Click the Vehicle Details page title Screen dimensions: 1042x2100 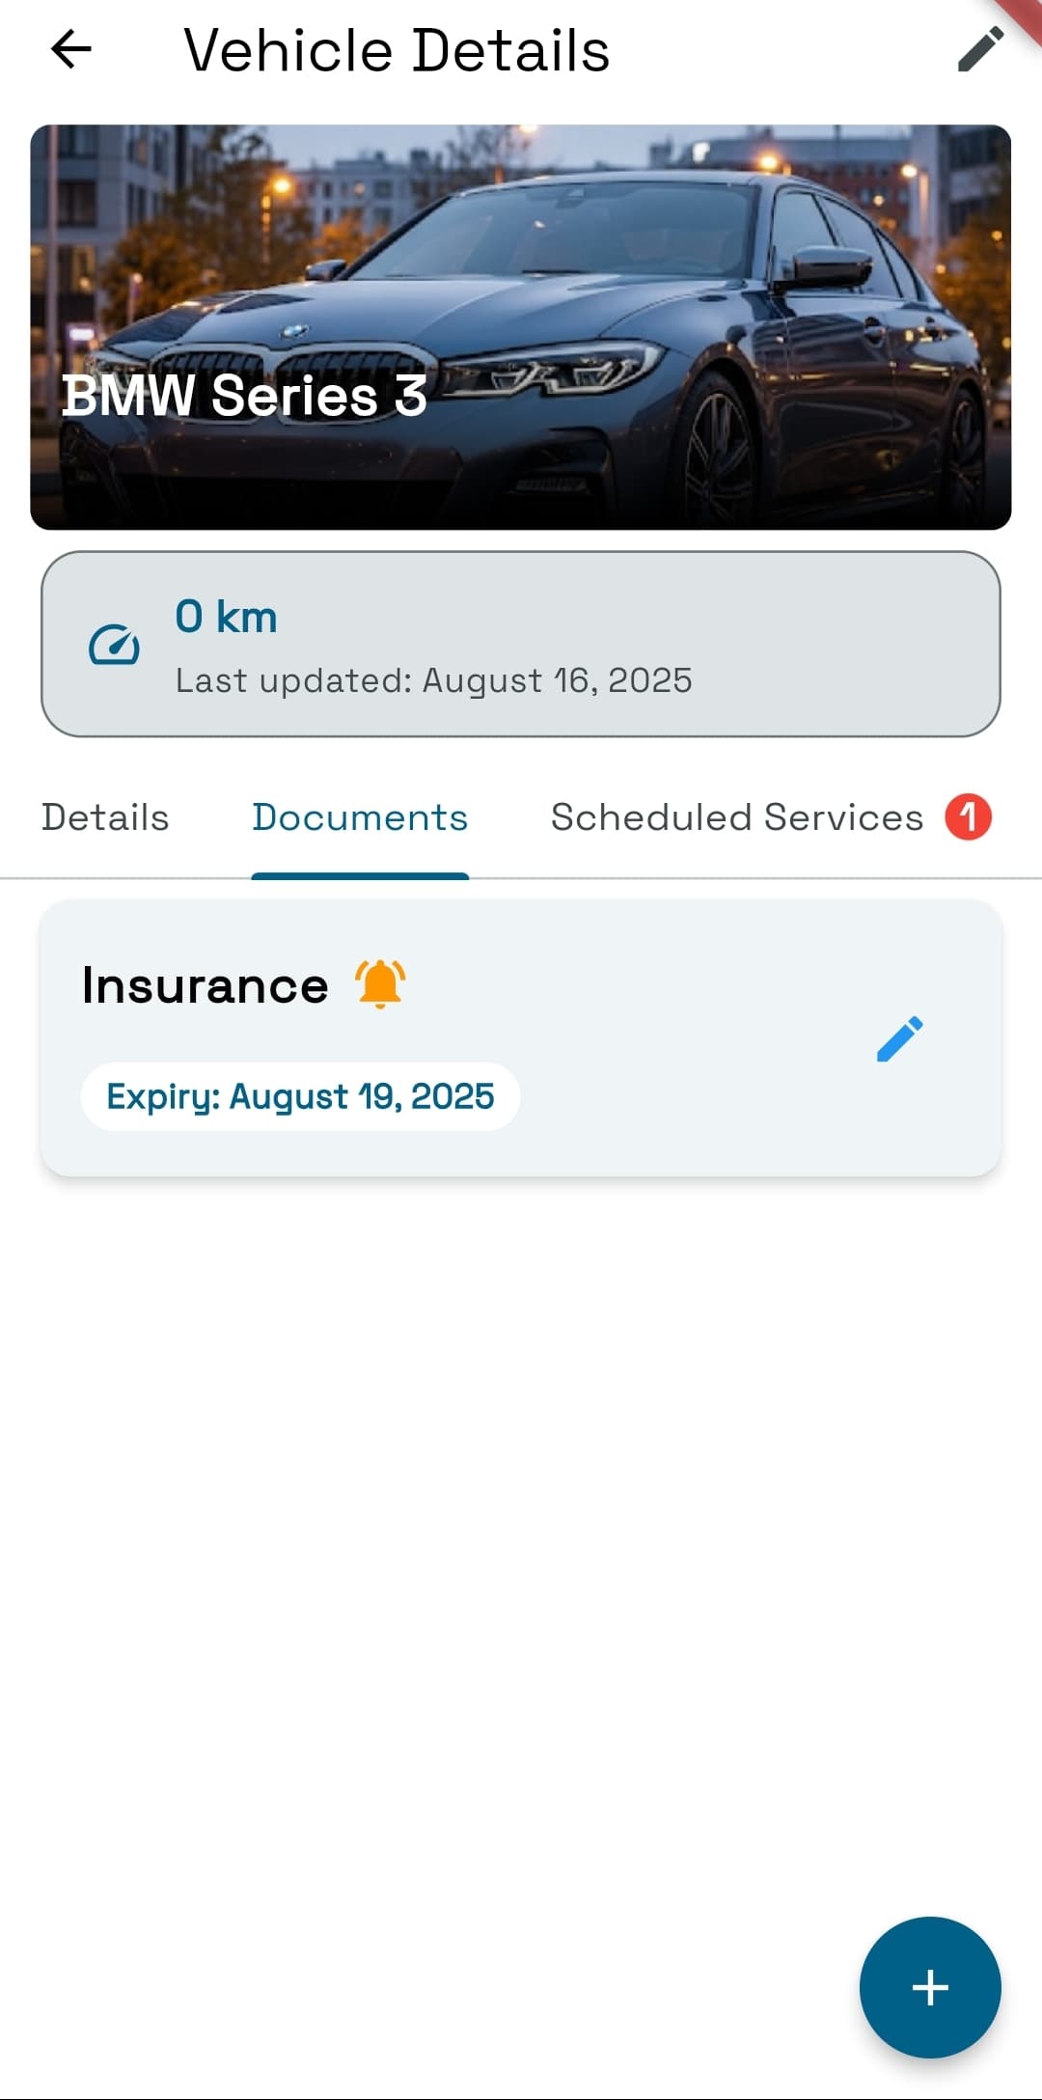tap(397, 50)
